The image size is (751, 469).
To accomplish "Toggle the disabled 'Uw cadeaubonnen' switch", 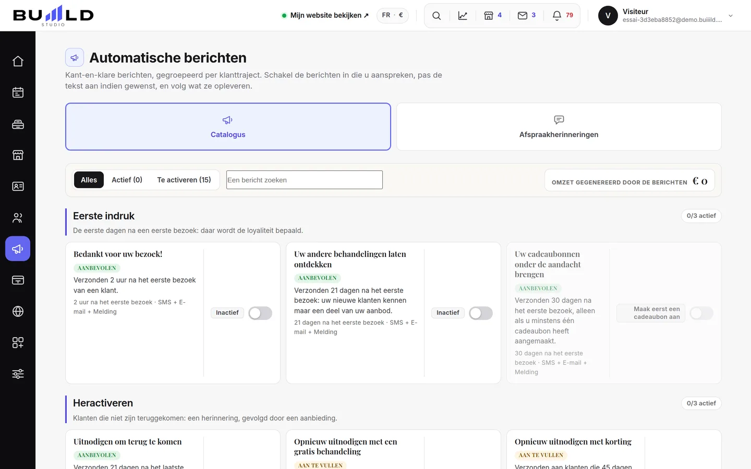I will point(701,313).
